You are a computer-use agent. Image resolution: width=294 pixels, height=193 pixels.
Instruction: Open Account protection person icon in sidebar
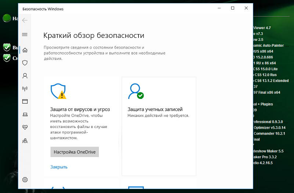pyautogui.click(x=25, y=76)
